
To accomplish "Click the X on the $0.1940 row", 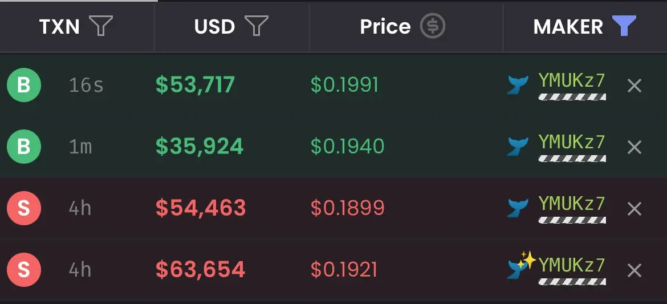I will coord(635,147).
